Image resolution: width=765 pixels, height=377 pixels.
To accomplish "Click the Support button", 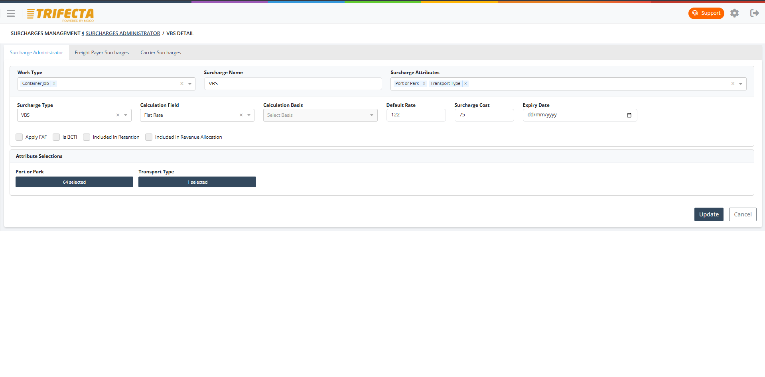I will point(706,13).
